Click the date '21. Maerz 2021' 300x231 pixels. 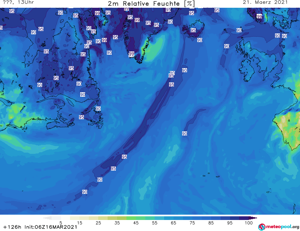(x=265, y=2)
